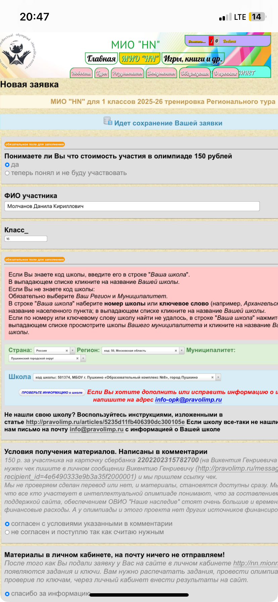The height and width of the screenshot is (602, 278).
Task: Focus the ФИО участника text field
Action: [x=132, y=206]
